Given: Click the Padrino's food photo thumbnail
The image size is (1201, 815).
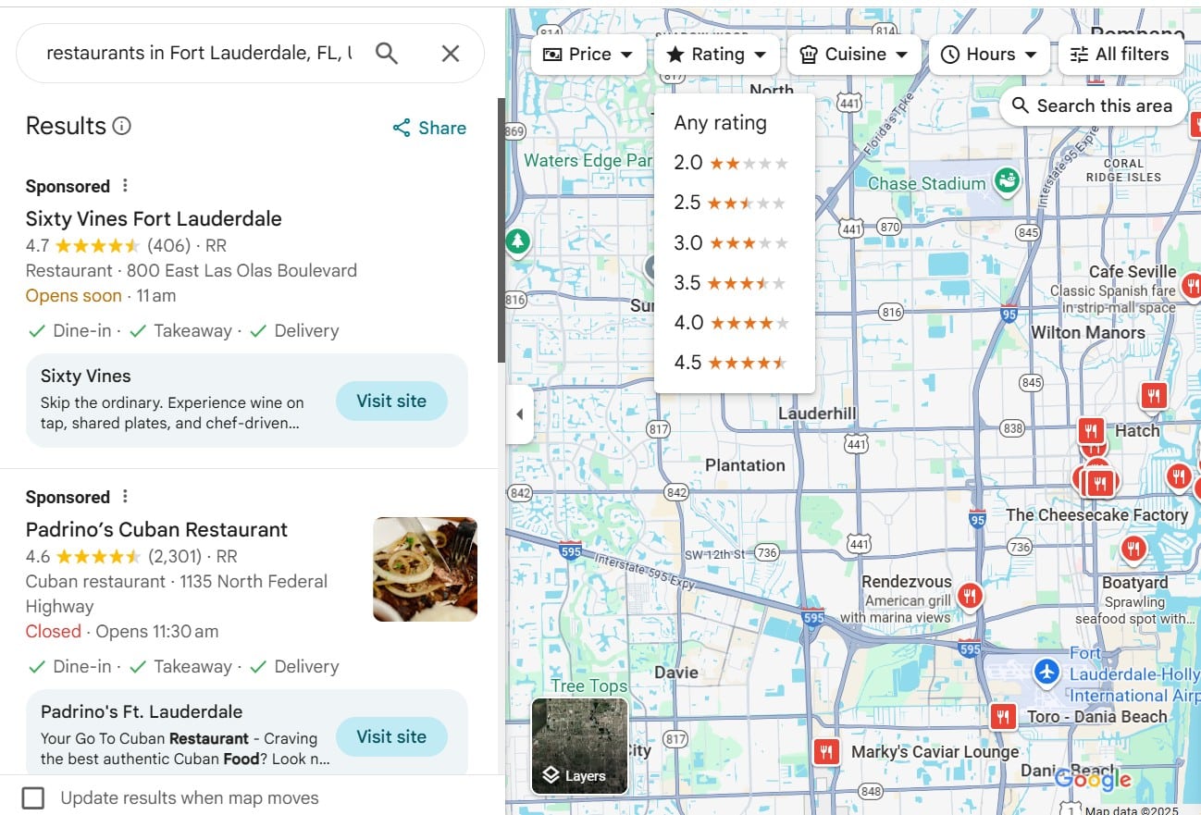Looking at the screenshot, I should click(x=425, y=569).
